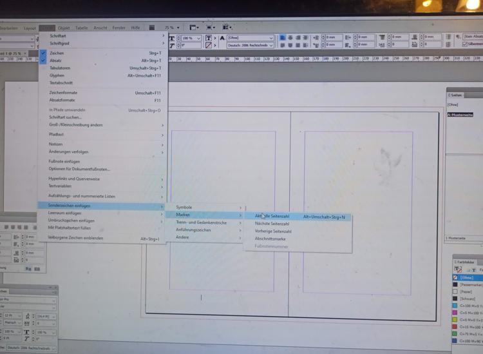Click the stroke 'none' box with red slash

click(x=209, y=45)
